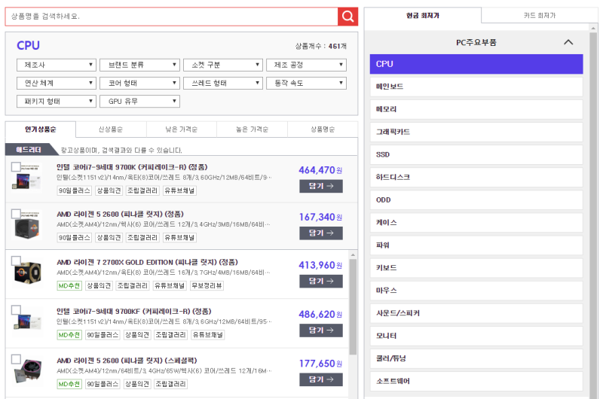Click 90일플러스 tag on the 9700K item
603x399 pixels.
point(74,190)
